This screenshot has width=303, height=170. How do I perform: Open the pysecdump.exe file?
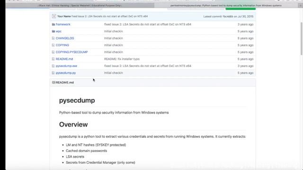point(66,66)
